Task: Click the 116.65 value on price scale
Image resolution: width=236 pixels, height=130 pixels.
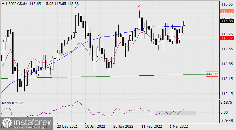Action: [x=227, y=5]
